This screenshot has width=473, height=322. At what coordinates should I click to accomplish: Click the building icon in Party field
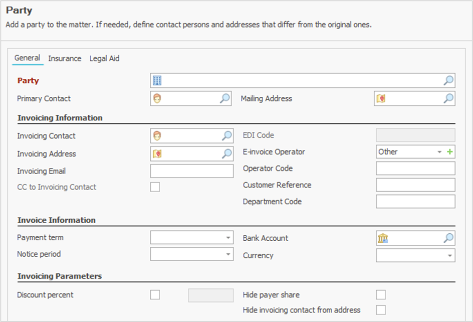tap(157, 81)
